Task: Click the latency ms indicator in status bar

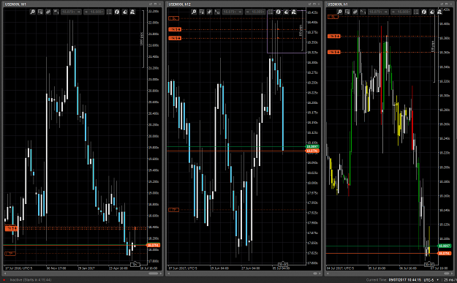Action: 449,280
